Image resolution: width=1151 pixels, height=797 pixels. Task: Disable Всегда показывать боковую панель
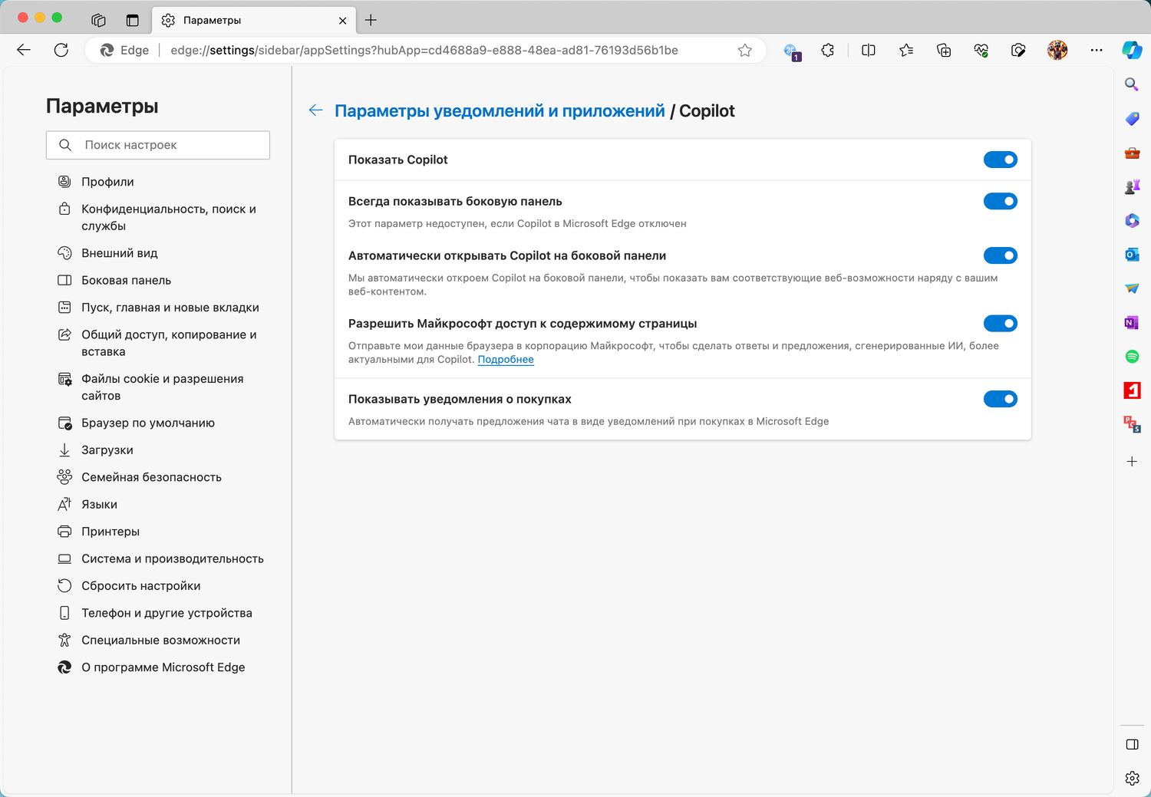1000,201
